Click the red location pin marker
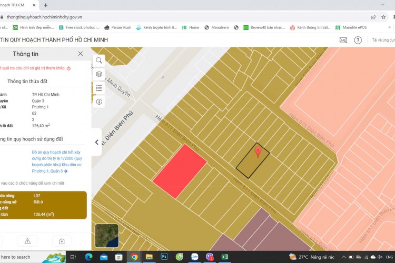 pyautogui.click(x=258, y=152)
